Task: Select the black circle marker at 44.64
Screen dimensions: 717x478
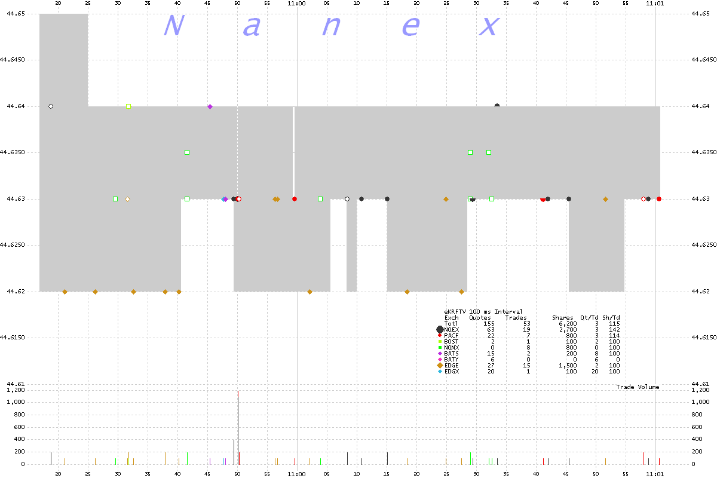Action: (497, 106)
